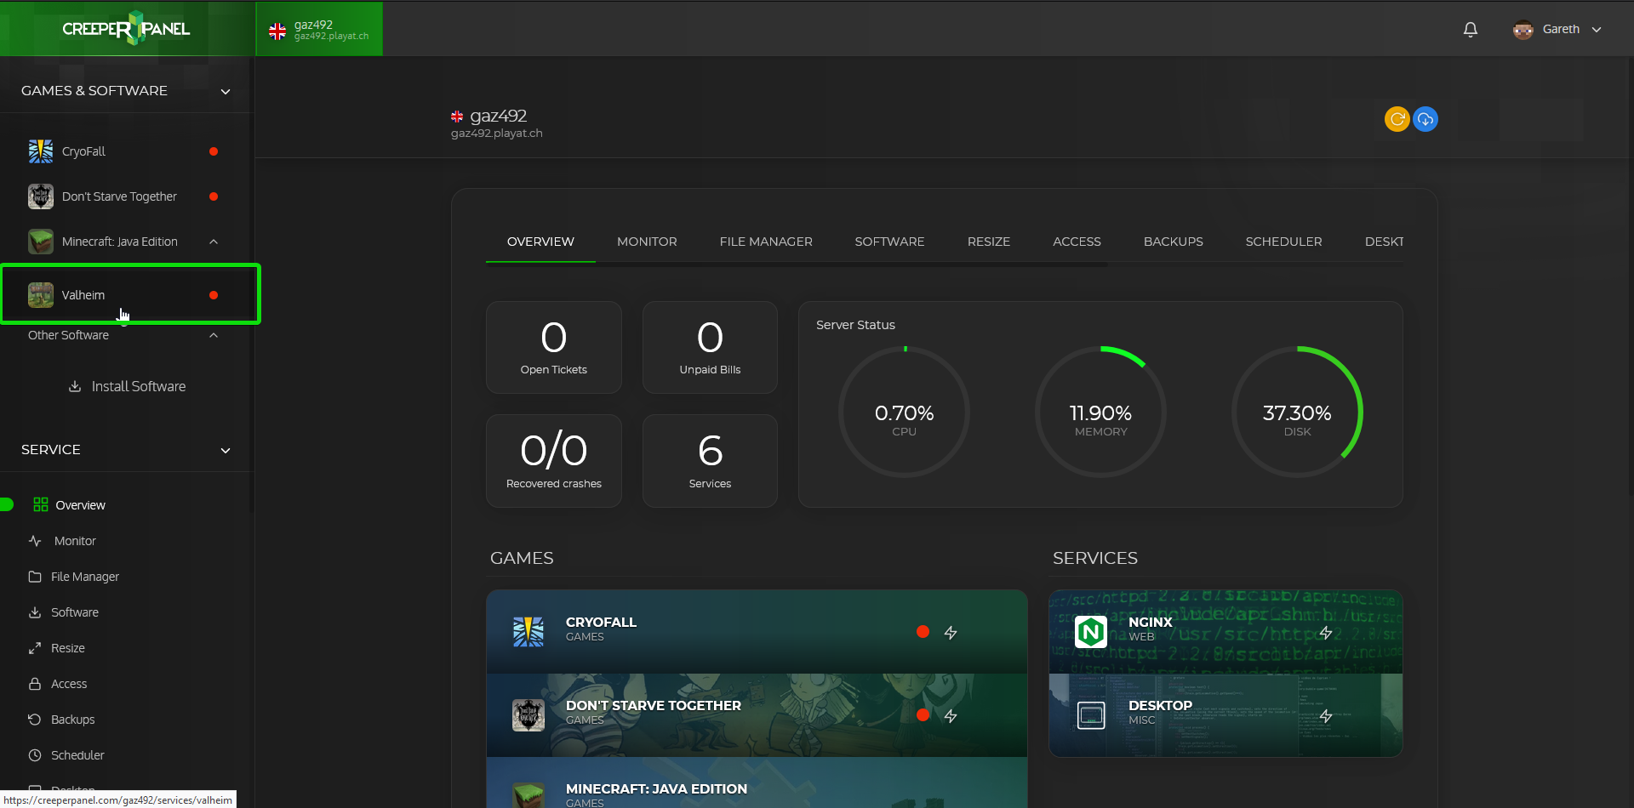This screenshot has height=808, width=1634.
Task: Click the File Manager folder icon
Action: (x=35, y=577)
